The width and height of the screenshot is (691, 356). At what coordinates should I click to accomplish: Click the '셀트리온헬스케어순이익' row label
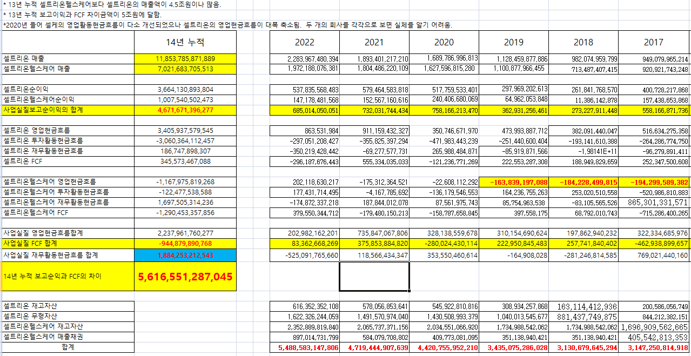68,99
